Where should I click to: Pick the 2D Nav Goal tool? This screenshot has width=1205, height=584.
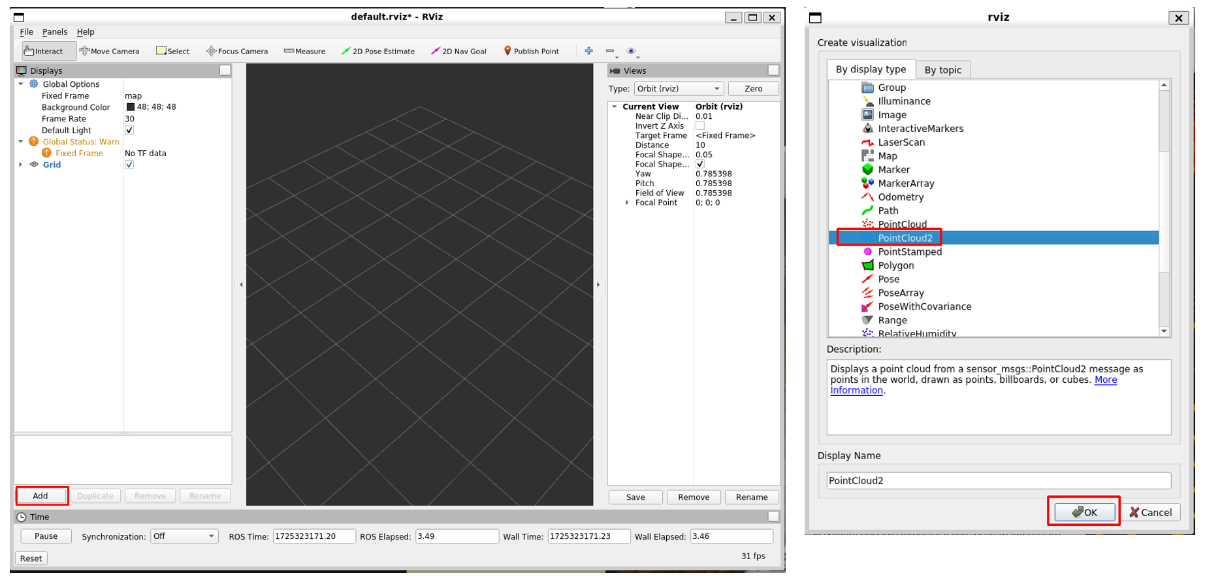coord(458,51)
